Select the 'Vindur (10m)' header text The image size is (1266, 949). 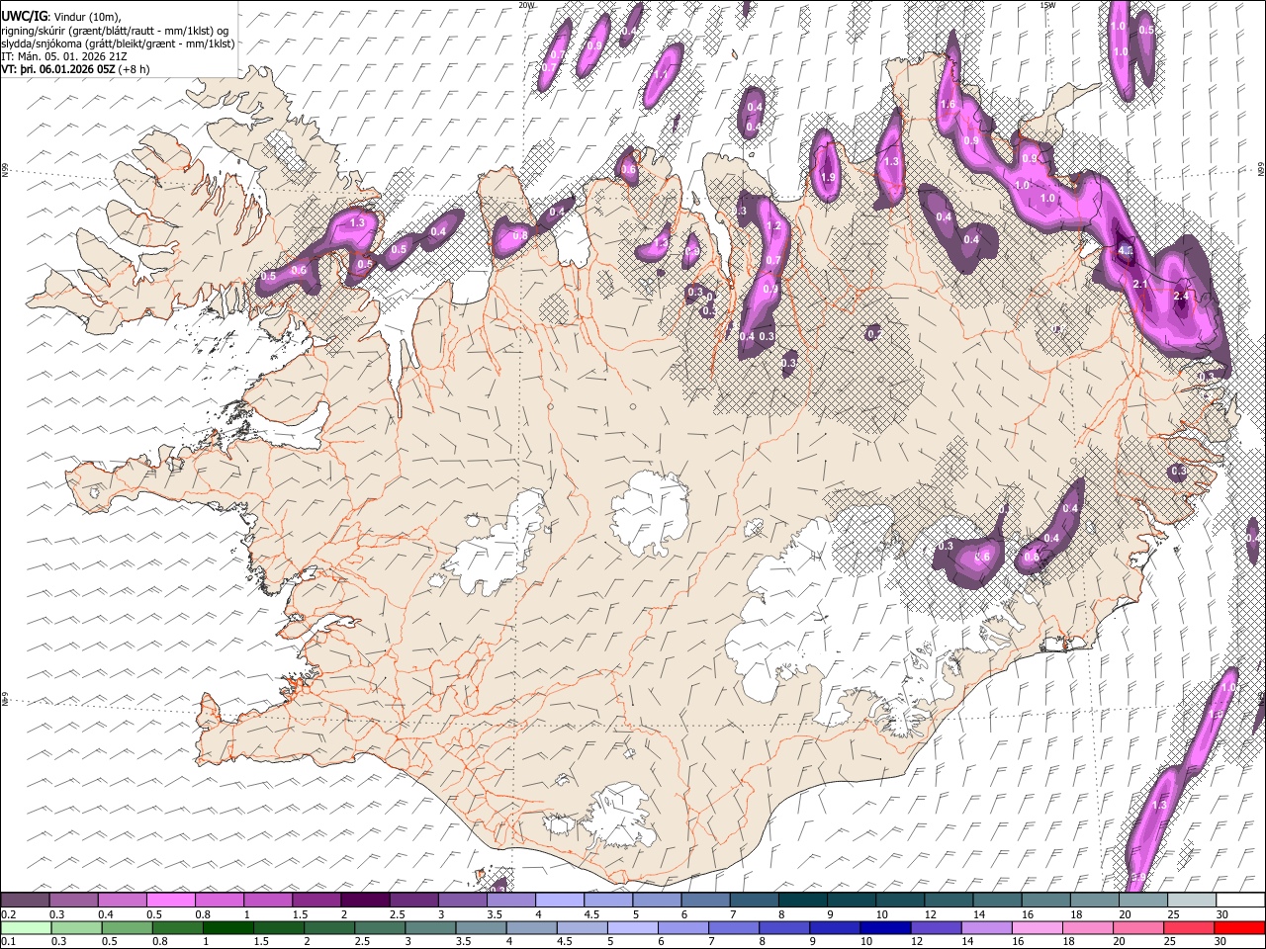[x=86, y=17]
